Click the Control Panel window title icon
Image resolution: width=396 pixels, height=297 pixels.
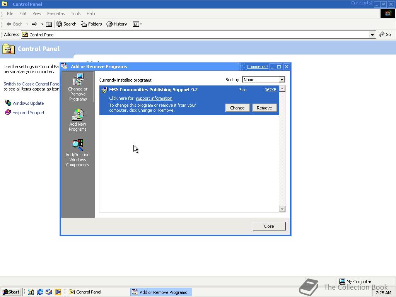point(5,4)
